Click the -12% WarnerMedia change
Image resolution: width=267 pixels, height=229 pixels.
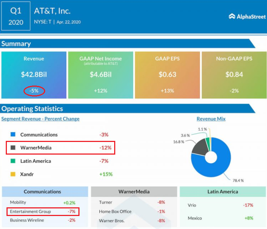[105, 148]
